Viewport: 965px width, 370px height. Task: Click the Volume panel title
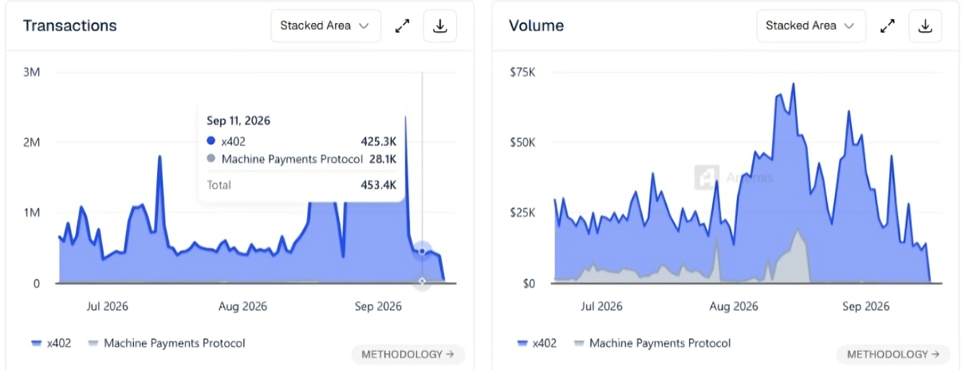click(x=536, y=26)
